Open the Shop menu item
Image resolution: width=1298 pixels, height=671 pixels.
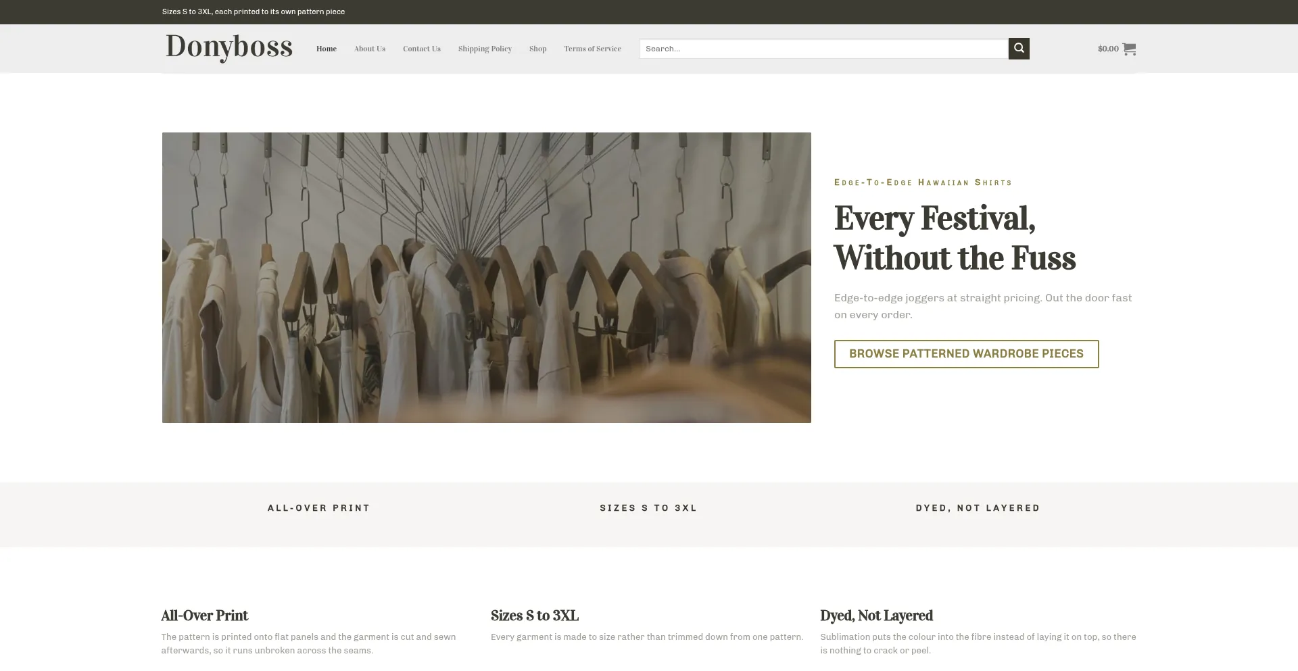538,49
